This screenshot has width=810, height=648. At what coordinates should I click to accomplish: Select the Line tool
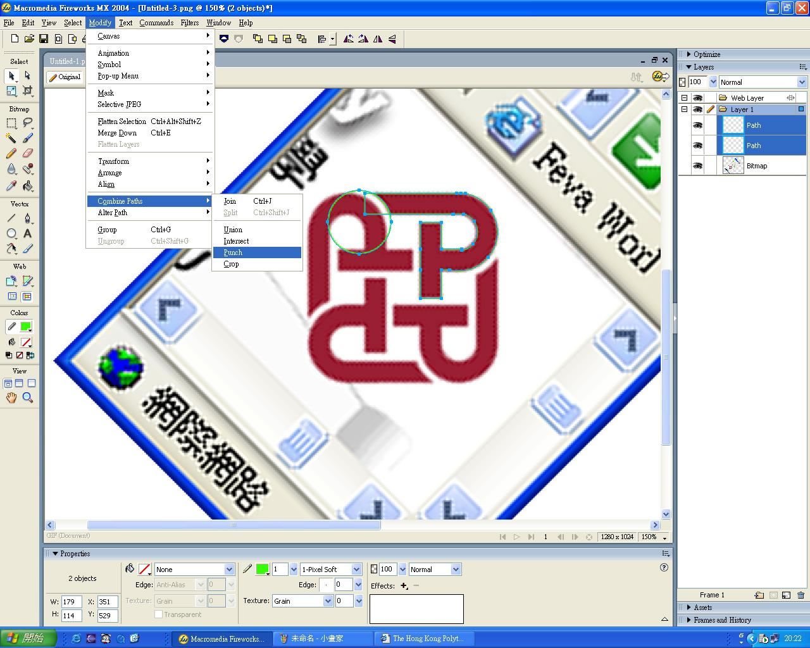[x=11, y=218]
